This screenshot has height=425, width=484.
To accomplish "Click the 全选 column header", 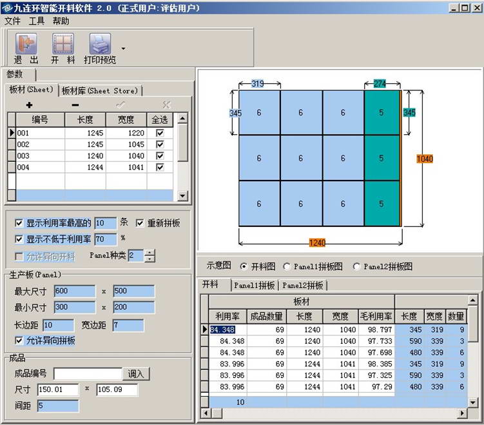I will pyautogui.click(x=160, y=119).
